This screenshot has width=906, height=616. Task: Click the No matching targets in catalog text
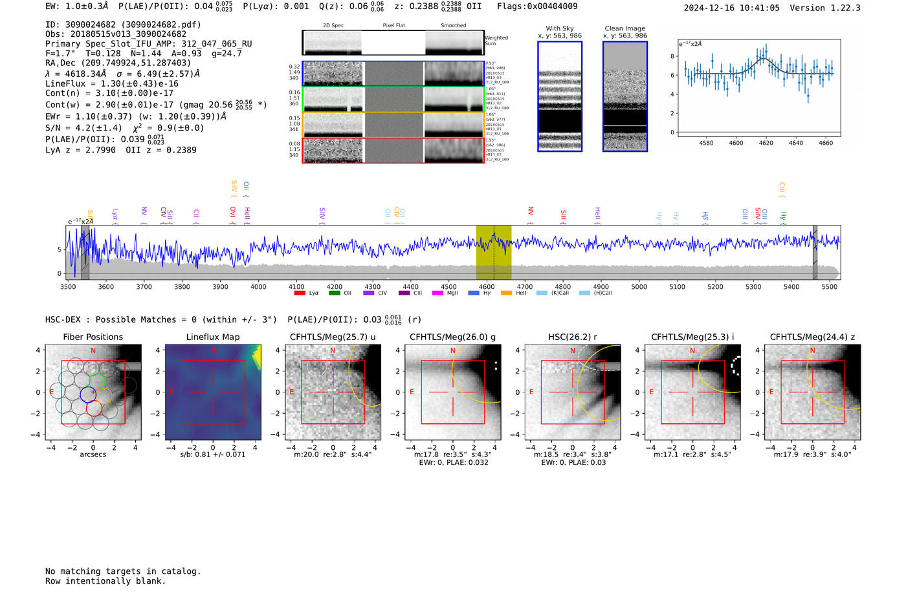(123, 571)
